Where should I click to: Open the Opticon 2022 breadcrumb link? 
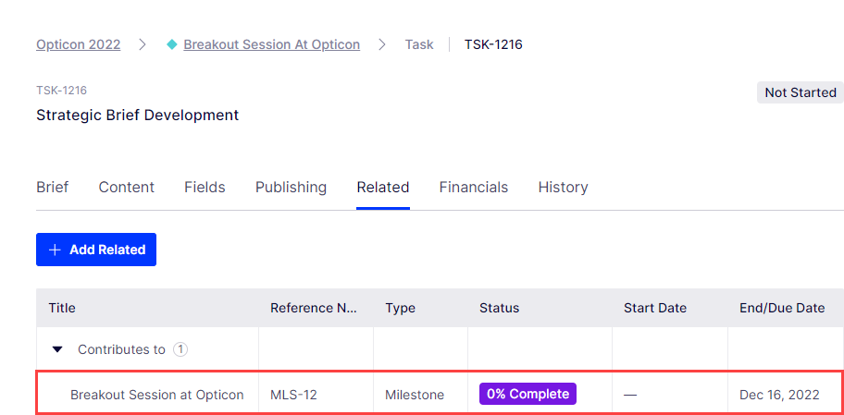click(x=78, y=44)
